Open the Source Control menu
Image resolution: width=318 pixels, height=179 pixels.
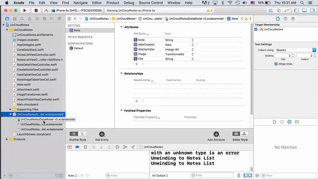click(151, 3)
